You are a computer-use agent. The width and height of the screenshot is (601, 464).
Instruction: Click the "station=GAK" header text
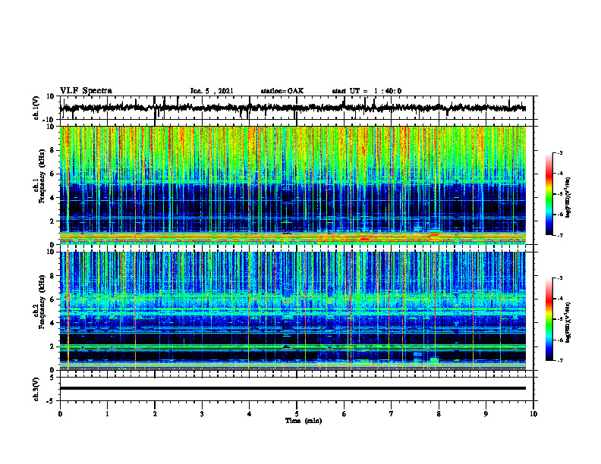[282, 91]
